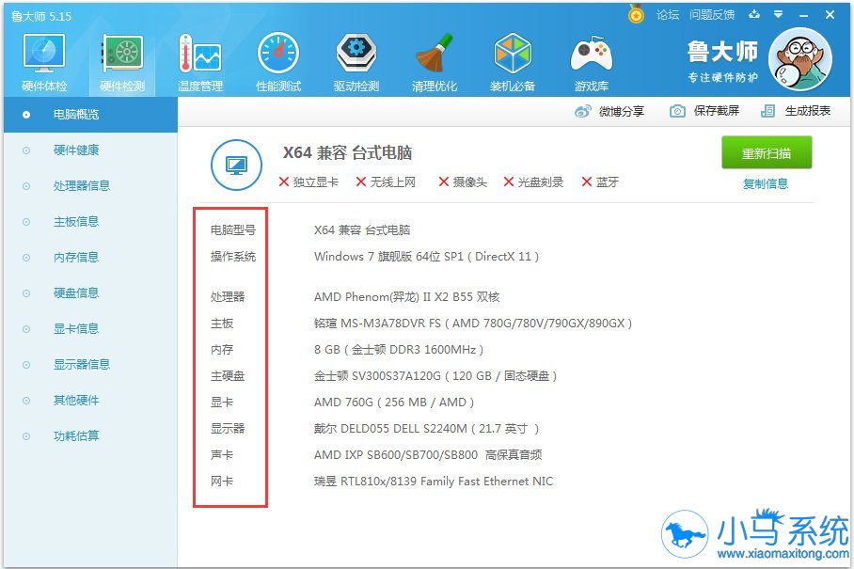Click the 主硬盘 label
854x569 pixels.
point(228,375)
